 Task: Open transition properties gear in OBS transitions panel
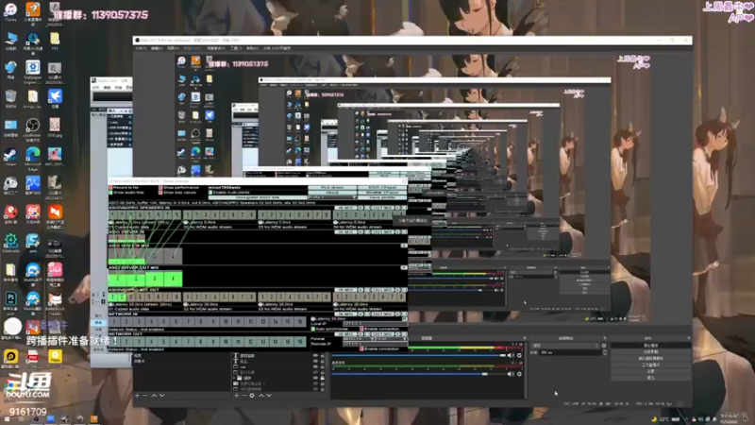coord(604,346)
